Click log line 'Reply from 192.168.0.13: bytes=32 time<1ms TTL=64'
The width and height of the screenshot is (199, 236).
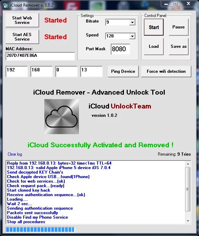[x=59, y=163]
